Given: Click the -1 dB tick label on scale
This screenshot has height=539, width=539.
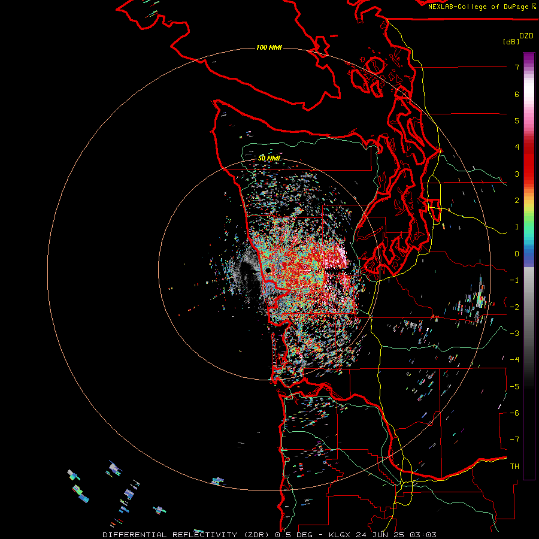Looking at the screenshot, I should tap(514, 280).
